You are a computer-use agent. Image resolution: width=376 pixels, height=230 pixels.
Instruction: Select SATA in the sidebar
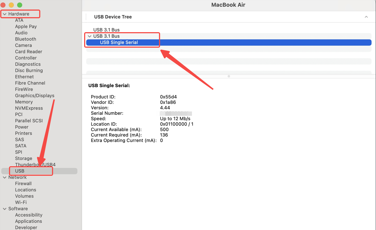(x=21, y=146)
